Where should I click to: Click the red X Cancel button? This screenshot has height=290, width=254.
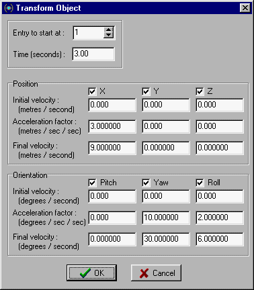(x=156, y=273)
